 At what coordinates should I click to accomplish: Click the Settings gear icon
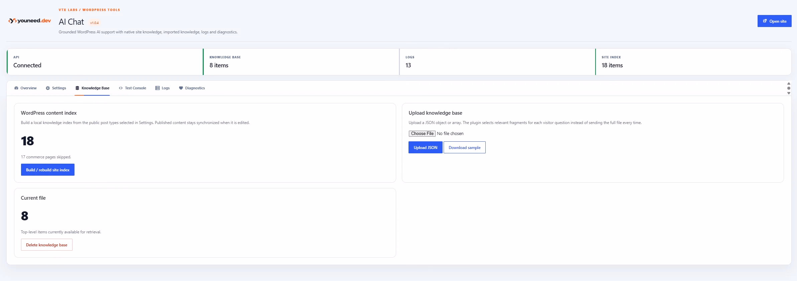pos(48,88)
